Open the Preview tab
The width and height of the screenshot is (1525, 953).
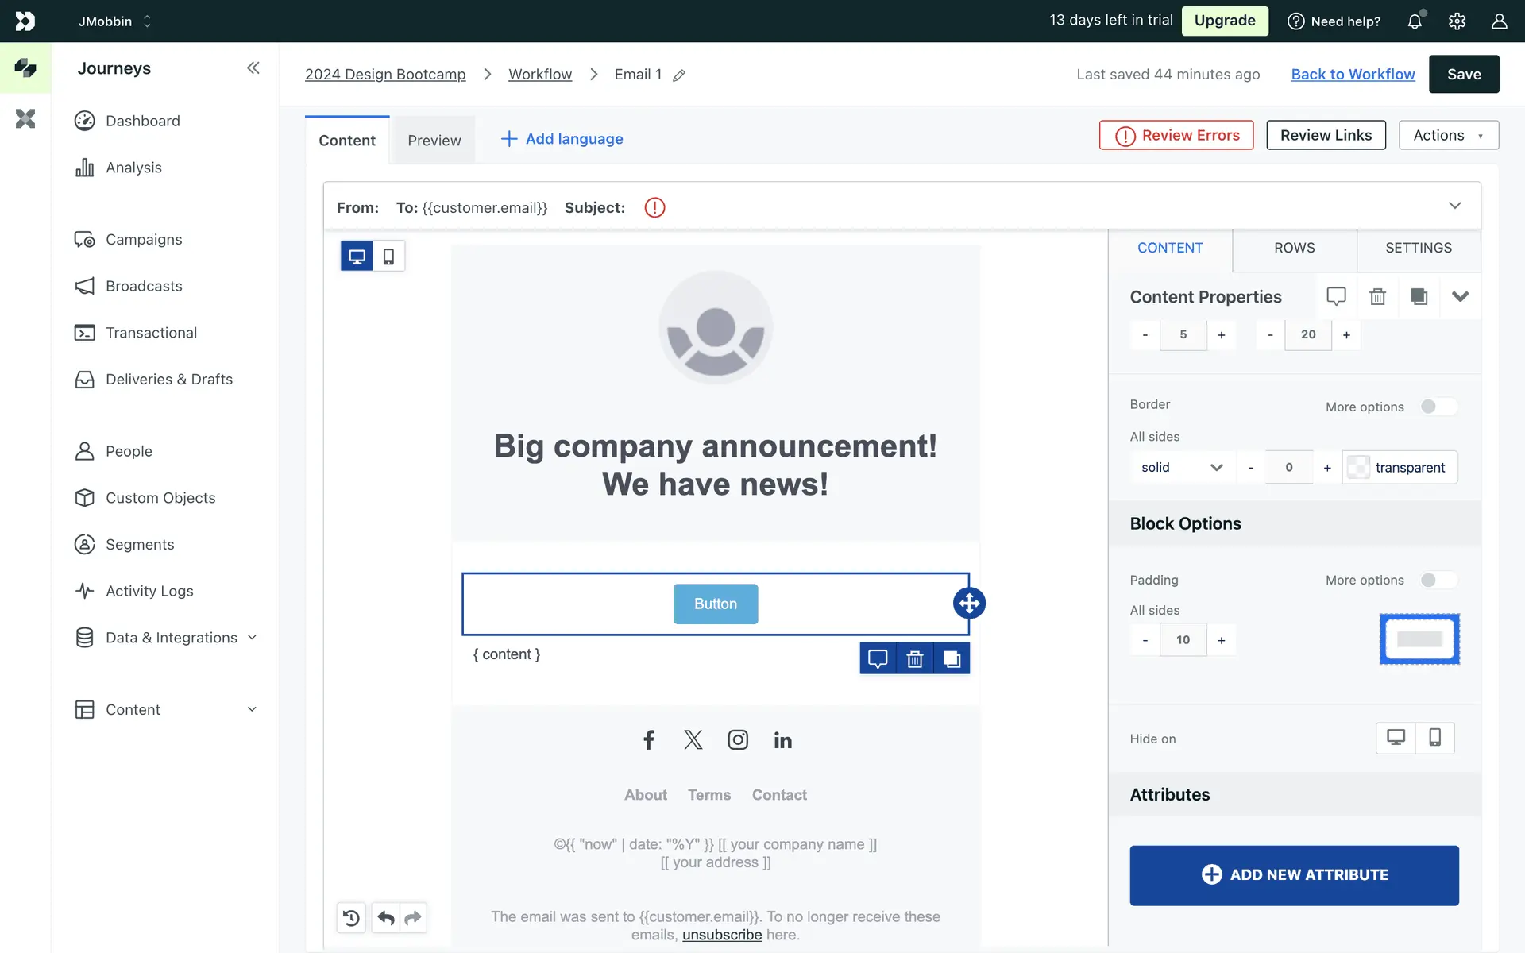tap(434, 141)
